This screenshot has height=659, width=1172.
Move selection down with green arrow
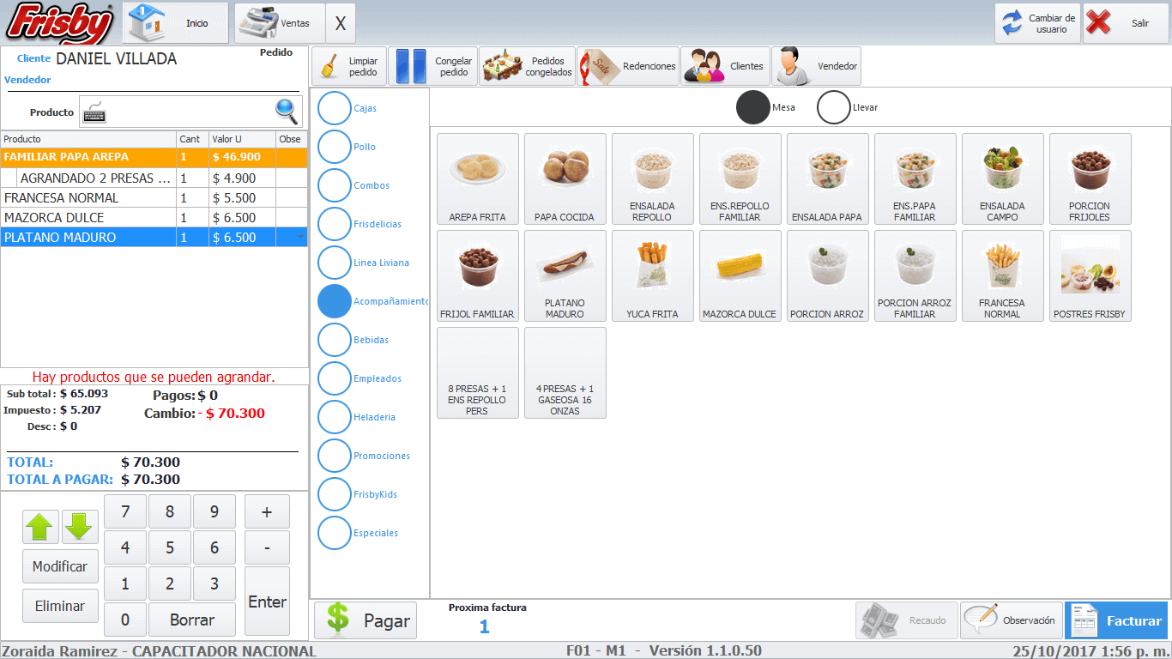point(80,527)
